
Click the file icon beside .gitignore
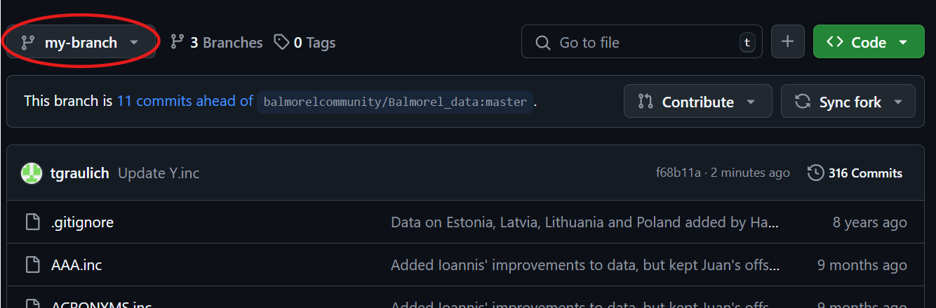point(32,222)
